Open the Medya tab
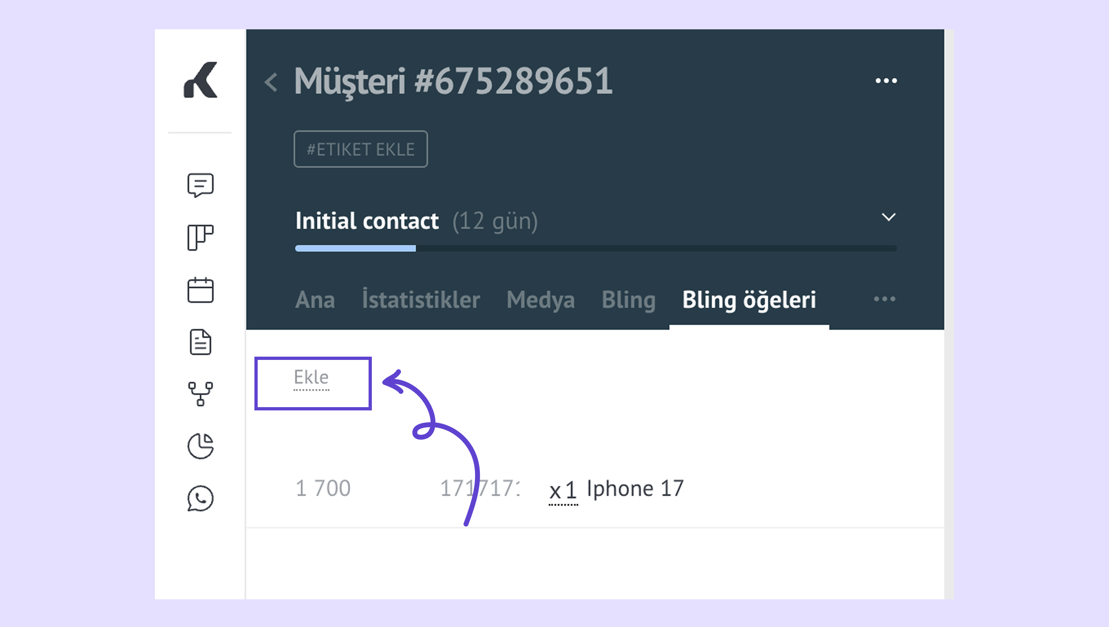Viewport: 1109px width, 627px height. [x=541, y=300]
